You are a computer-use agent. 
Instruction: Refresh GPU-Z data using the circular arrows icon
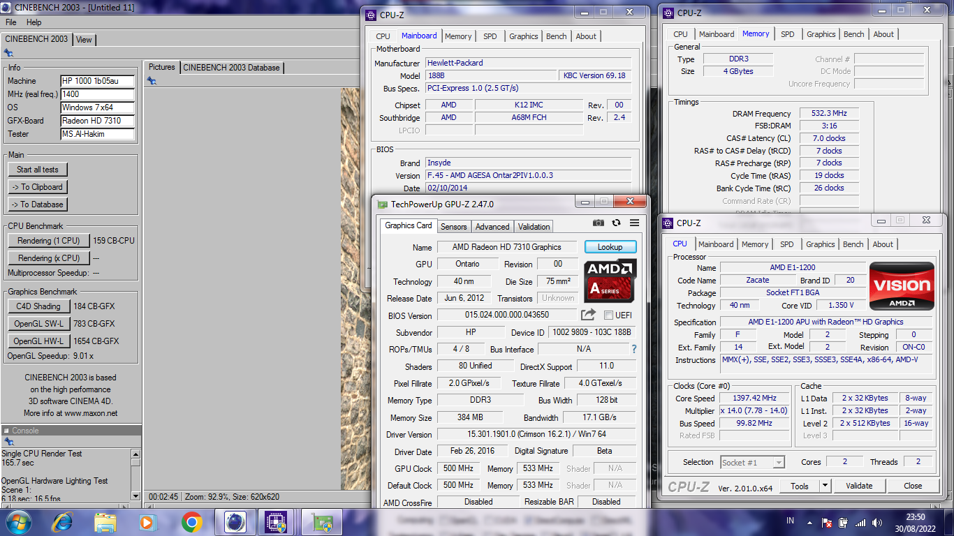click(616, 223)
